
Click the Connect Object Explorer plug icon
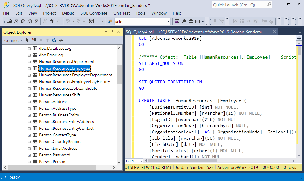pyautogui.click(x=27, y=40)
